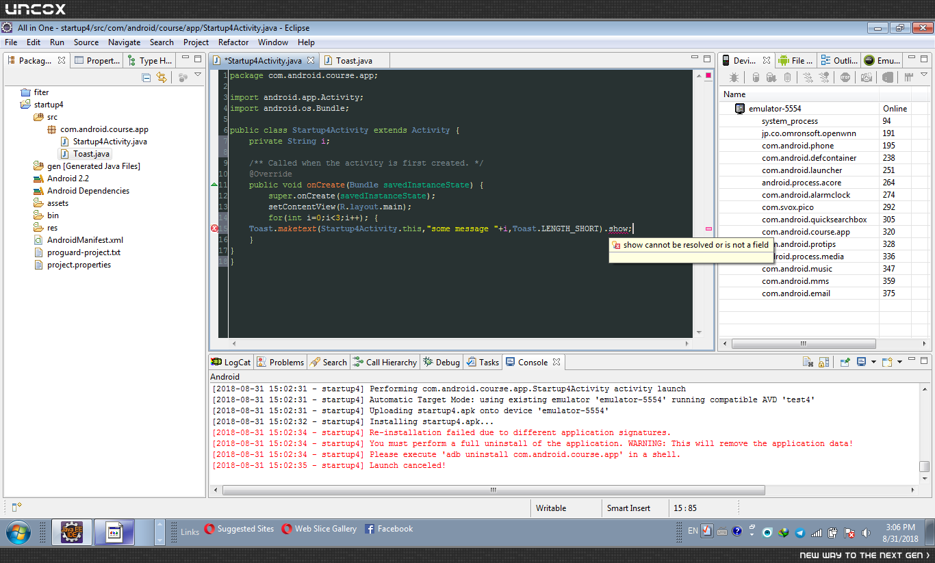Open the Tasks tab

(483, 363)
